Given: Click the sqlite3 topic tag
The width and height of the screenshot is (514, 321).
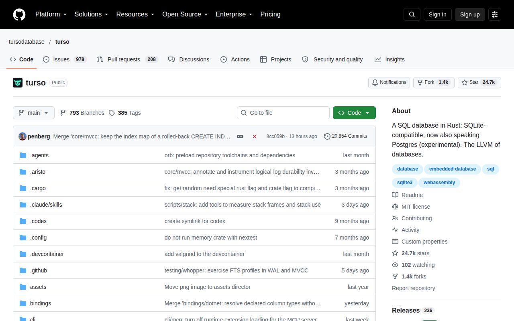Looking at the screenshot, I should 405,183.
